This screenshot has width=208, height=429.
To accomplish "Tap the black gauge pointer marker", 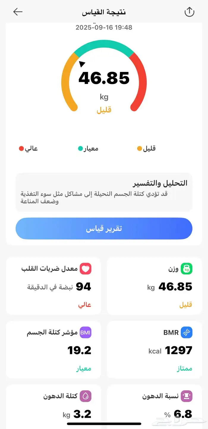I will point(82,63).
